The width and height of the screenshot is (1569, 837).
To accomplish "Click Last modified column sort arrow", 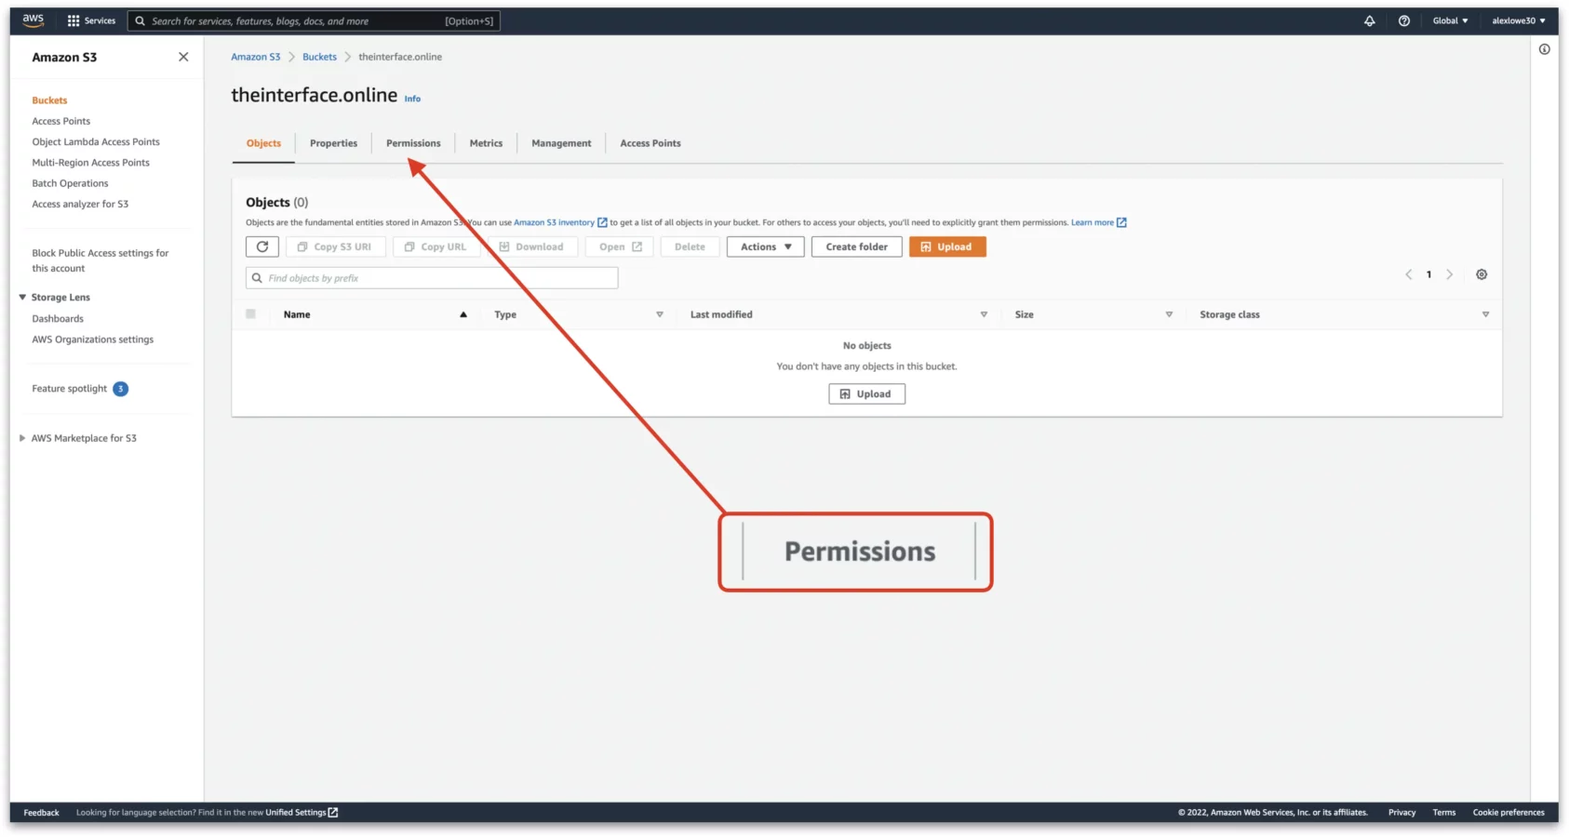I will click(x=984, y=314).
